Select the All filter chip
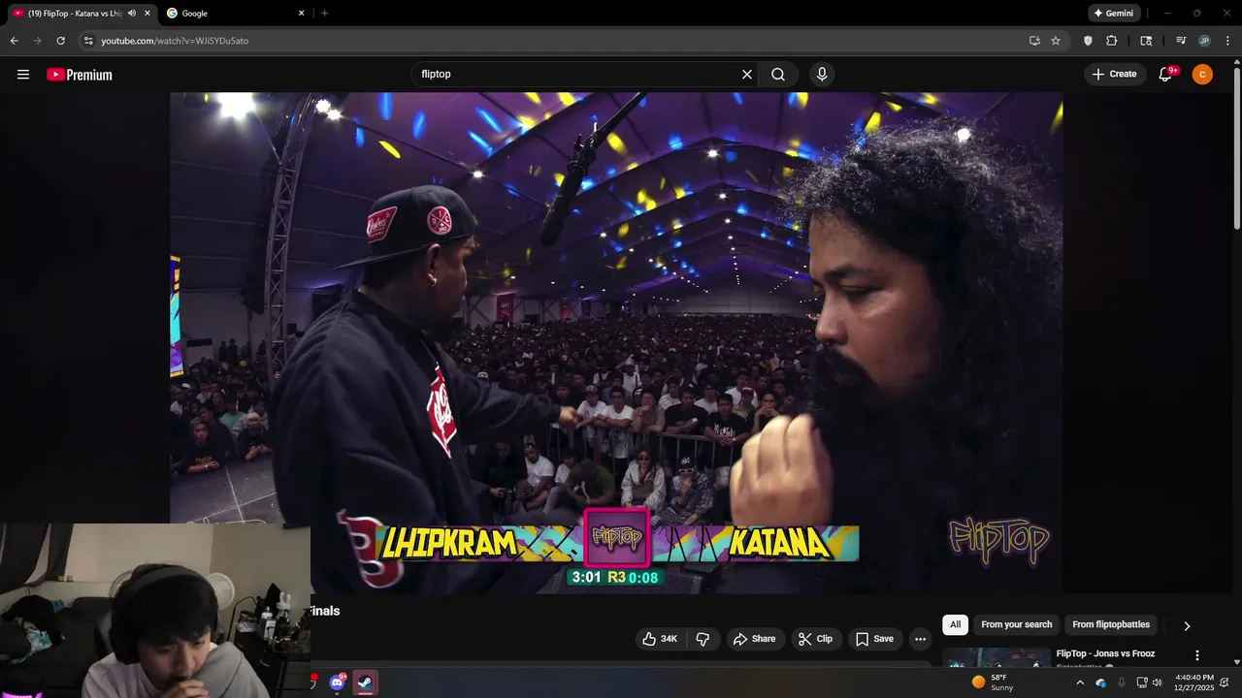Viewport: 1242px width, 698px height. coord(955,625)
